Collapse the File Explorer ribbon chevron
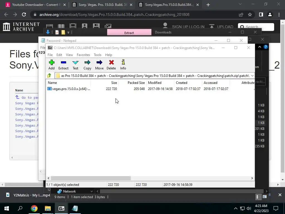285x214 pixels. click(260, 47)
